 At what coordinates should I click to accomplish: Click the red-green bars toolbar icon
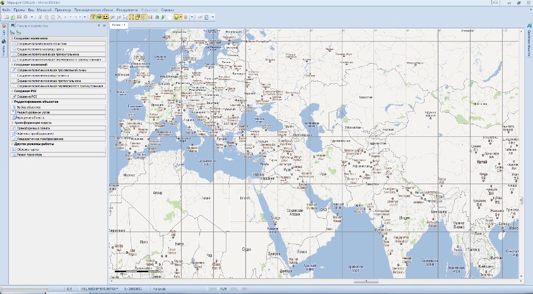click(x=151, y=17)
